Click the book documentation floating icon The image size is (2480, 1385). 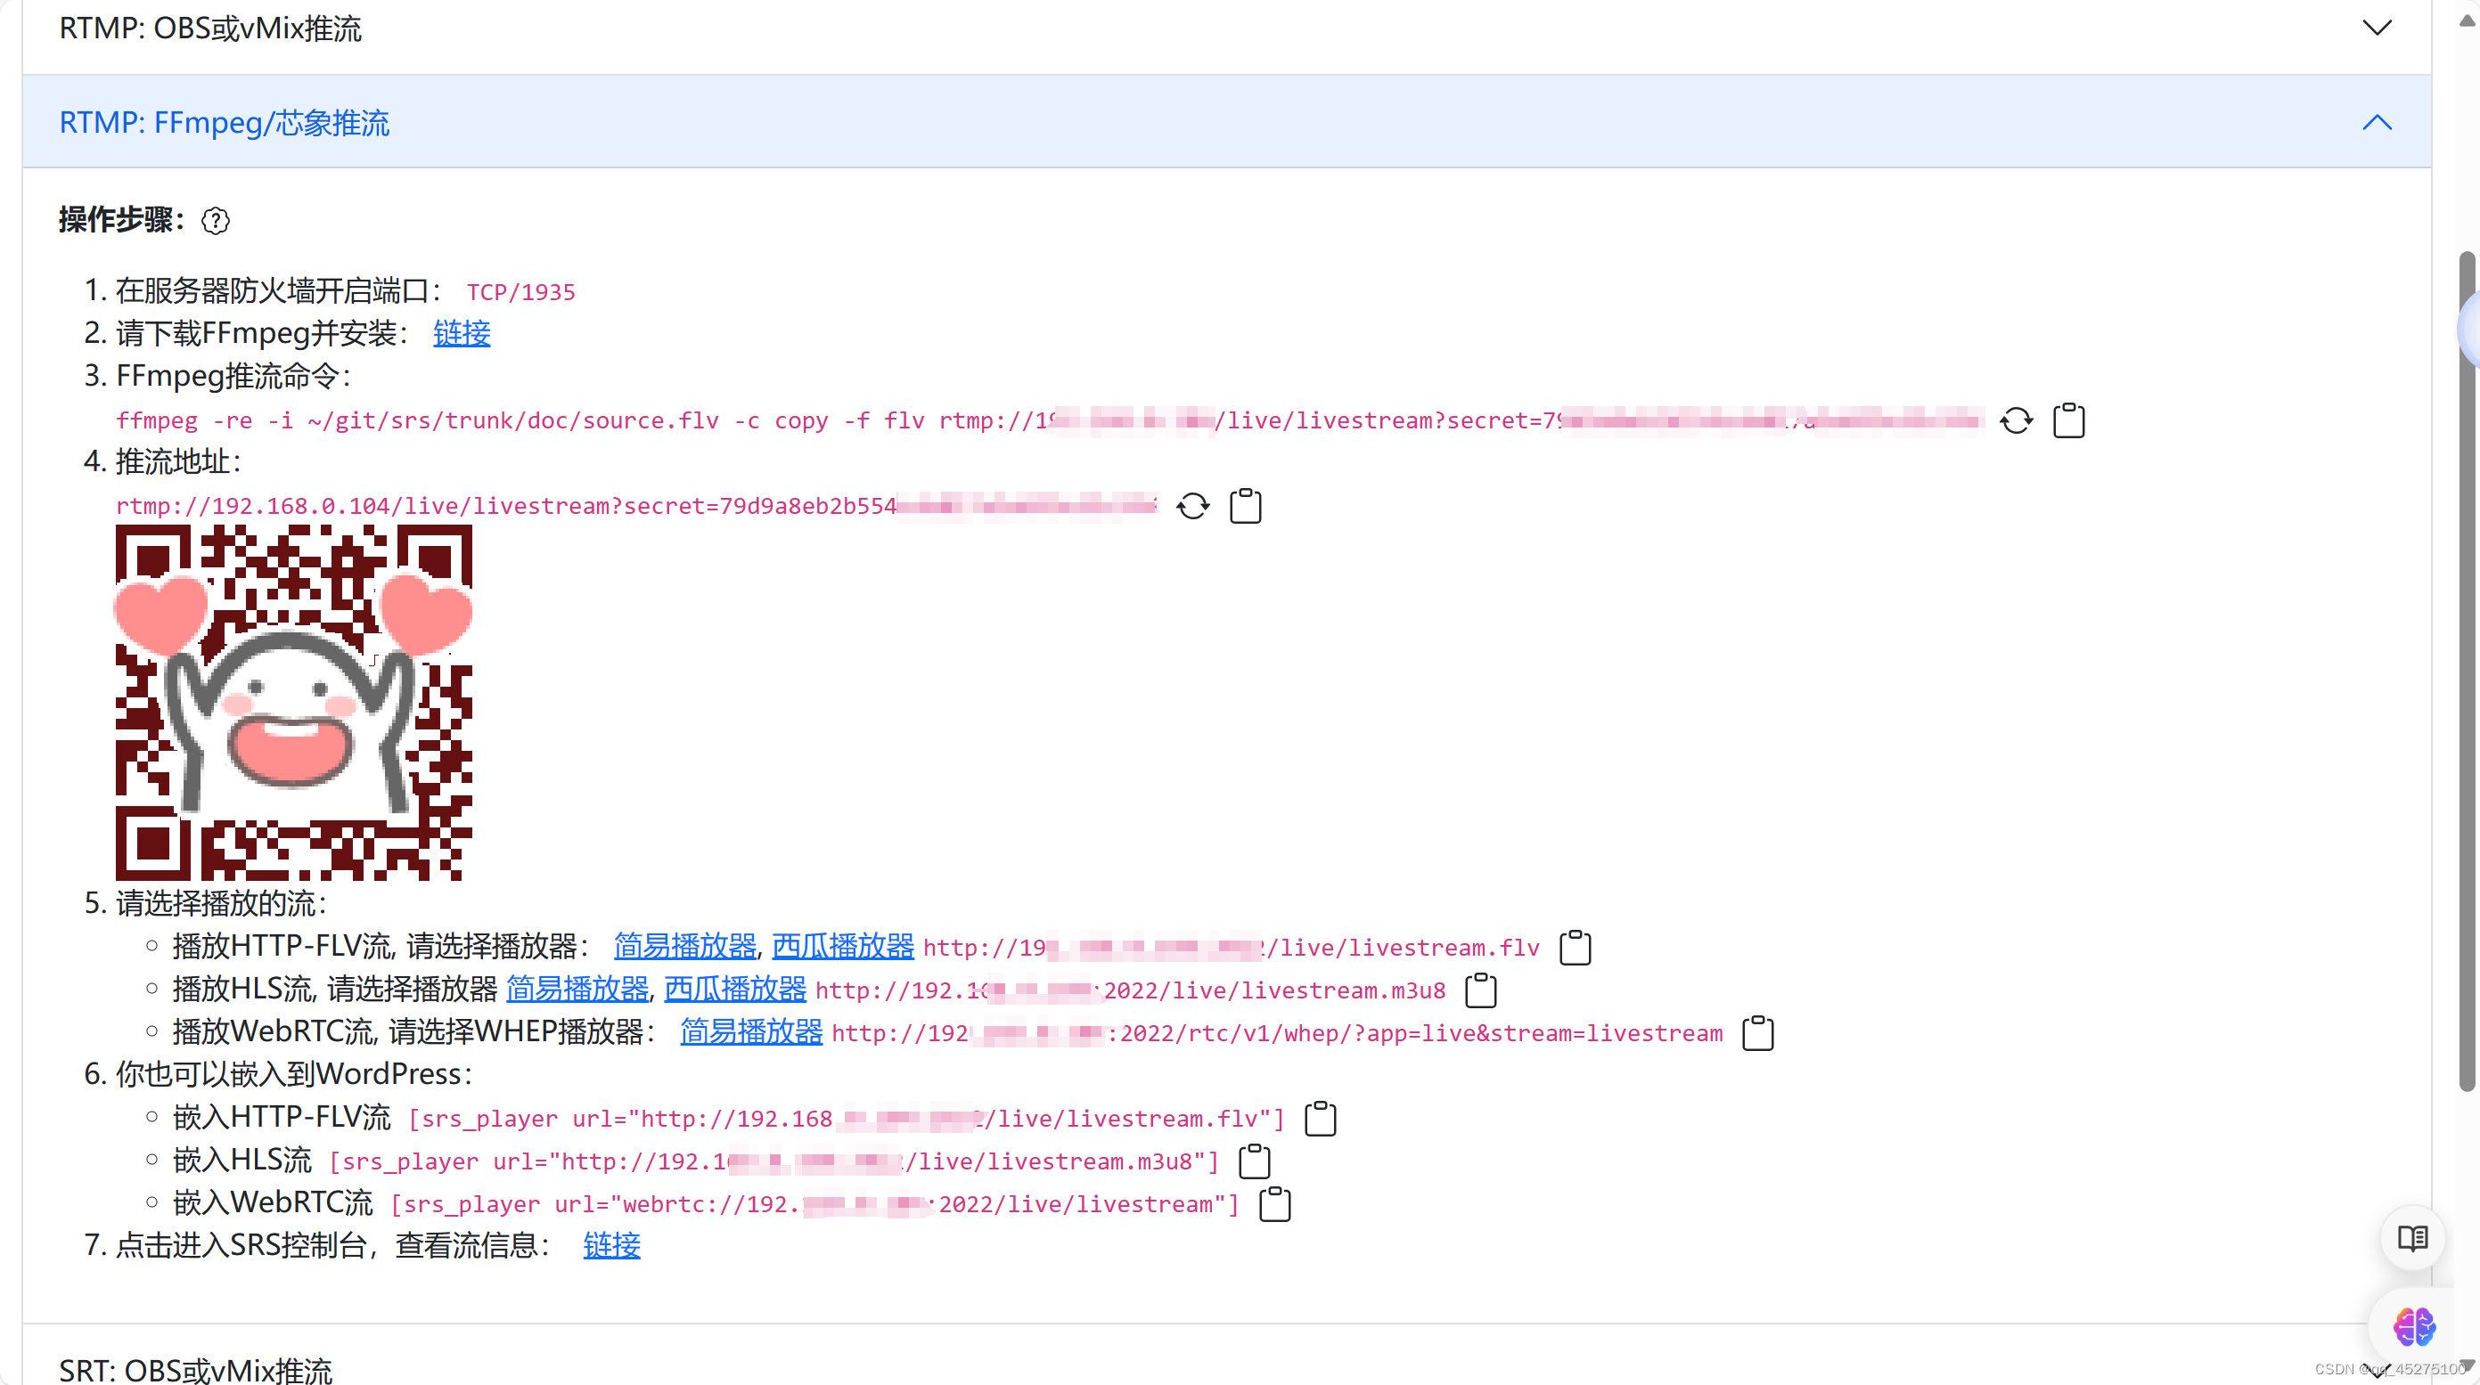click(x=2412, y=1238)
